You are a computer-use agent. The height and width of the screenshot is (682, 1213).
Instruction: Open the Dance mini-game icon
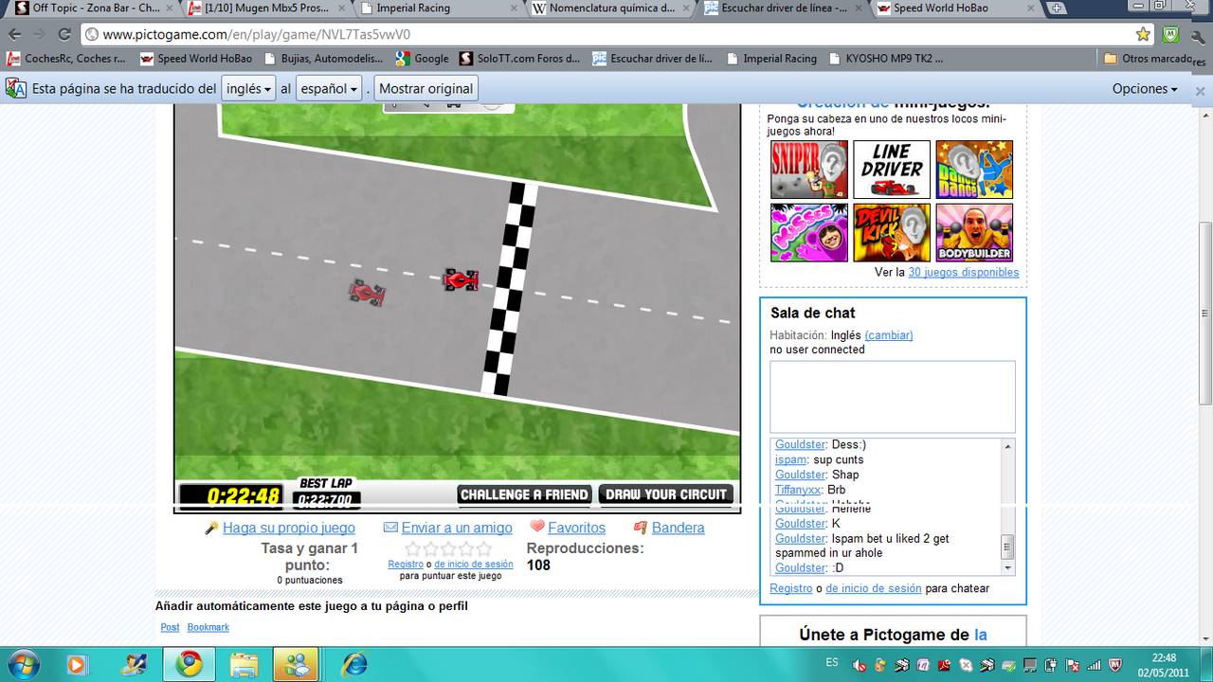tap(974, 170)
